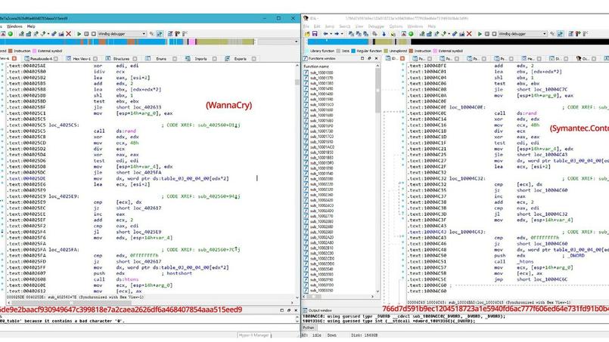Expand dropdown at right end of WannaCry navigation band

point(297,42)
